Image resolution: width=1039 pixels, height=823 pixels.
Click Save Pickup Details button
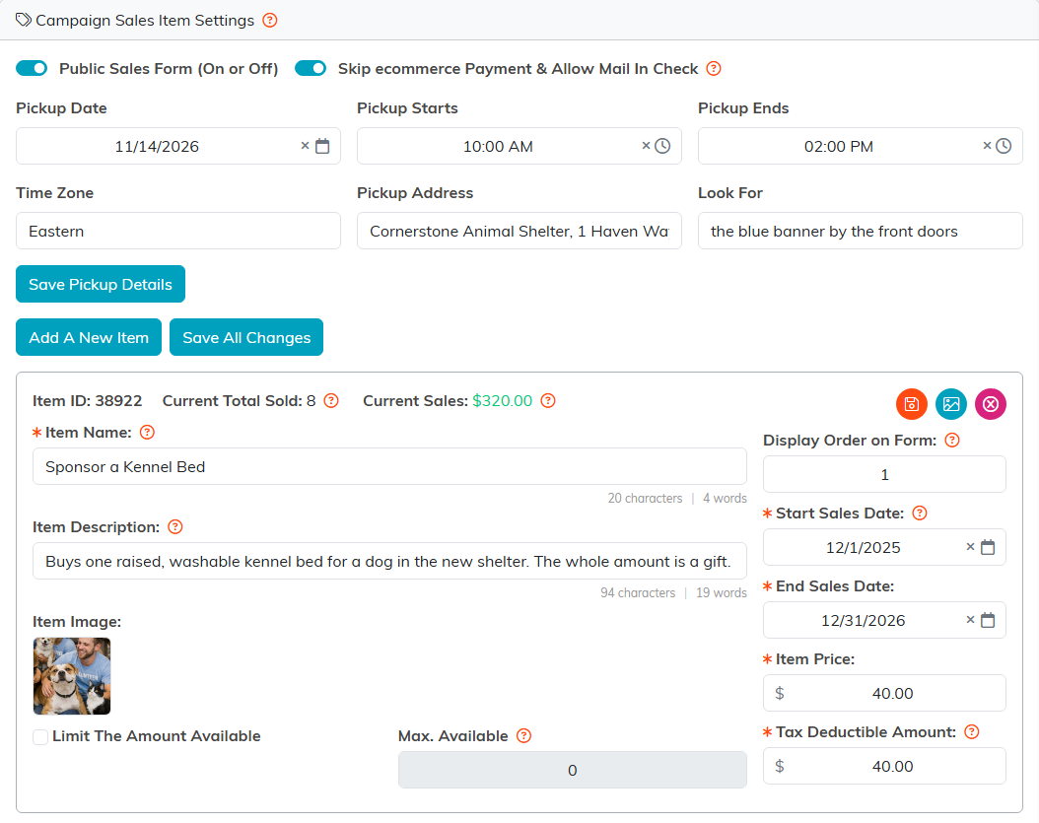click(x=101, y=284)
